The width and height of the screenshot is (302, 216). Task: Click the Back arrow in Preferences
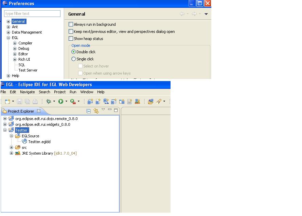182,14
